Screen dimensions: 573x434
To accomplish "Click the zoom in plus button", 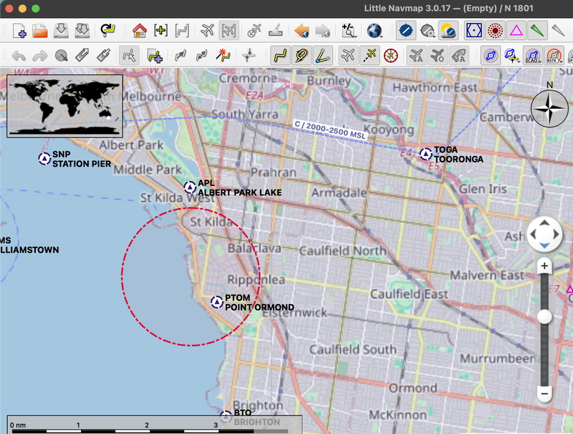I will point(544,265).
